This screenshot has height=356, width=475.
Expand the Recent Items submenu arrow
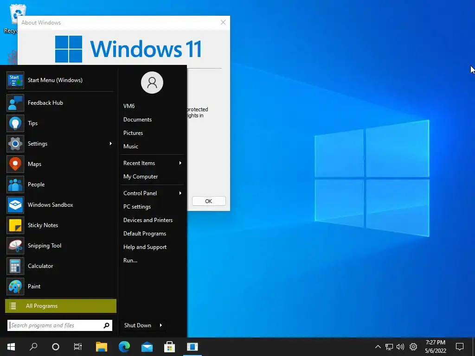pyautogui.click(x=180, y=163)
